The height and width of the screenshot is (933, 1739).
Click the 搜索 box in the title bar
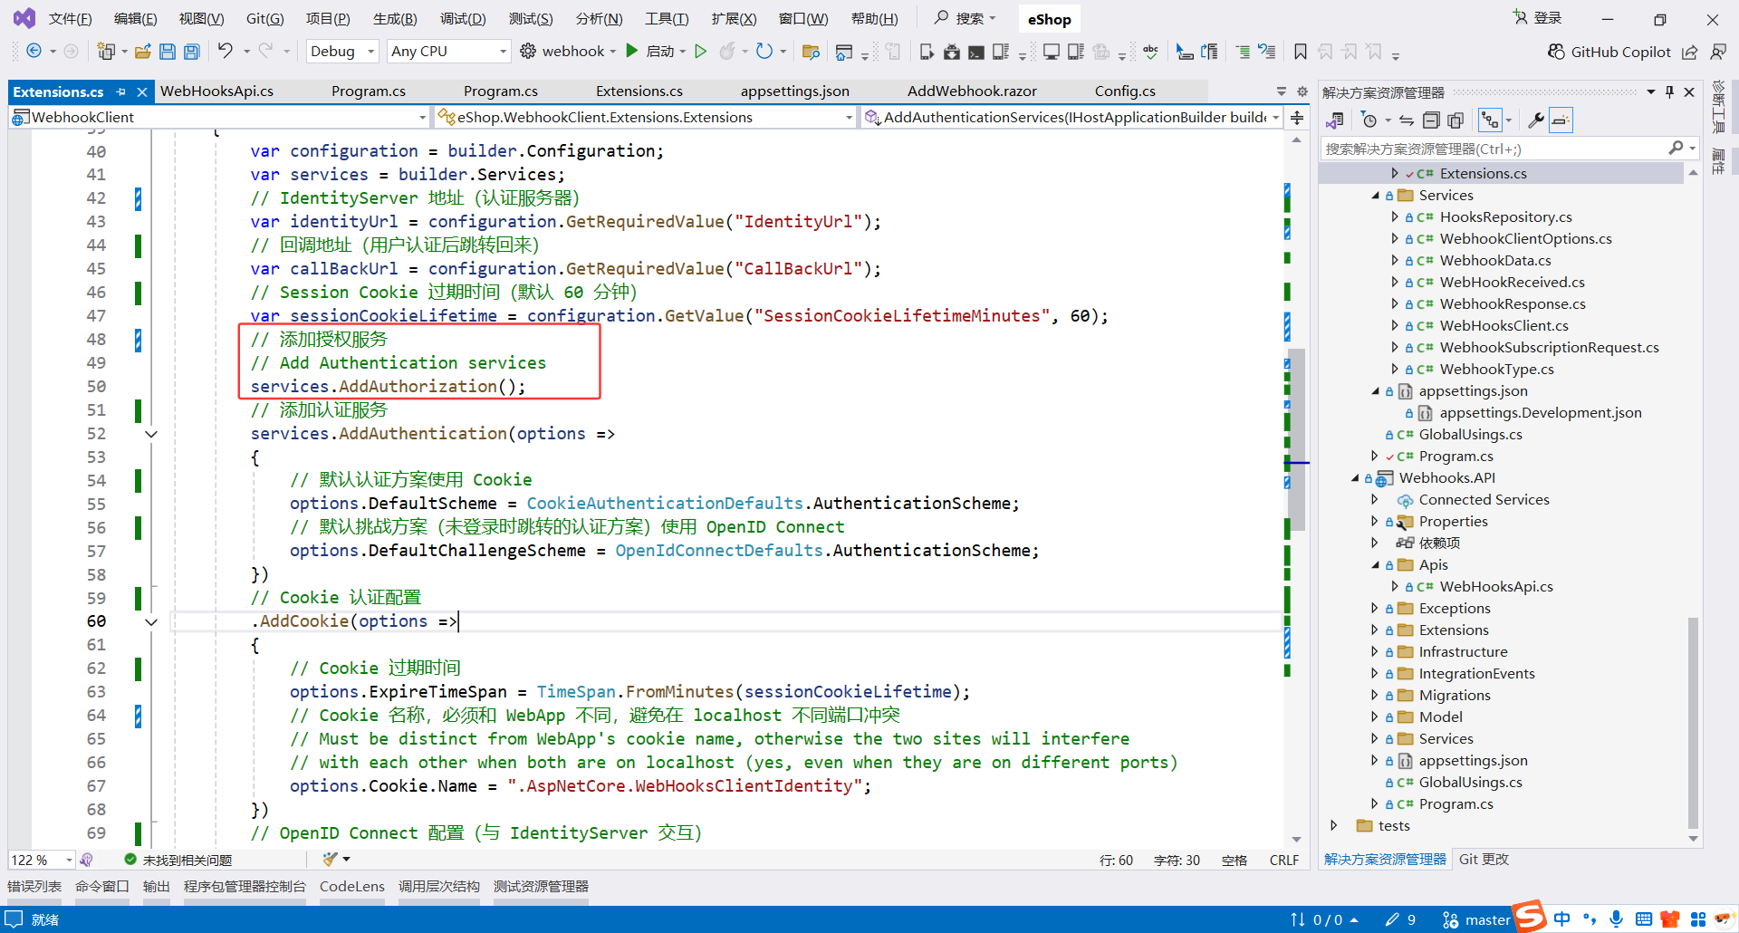coord(965,18)
